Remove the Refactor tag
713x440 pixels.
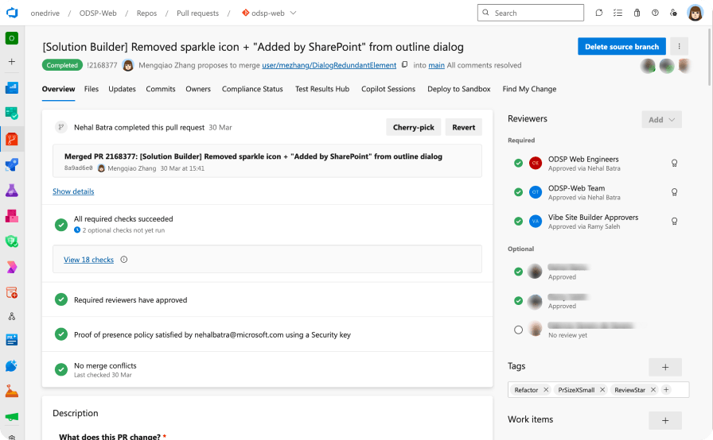546,390
